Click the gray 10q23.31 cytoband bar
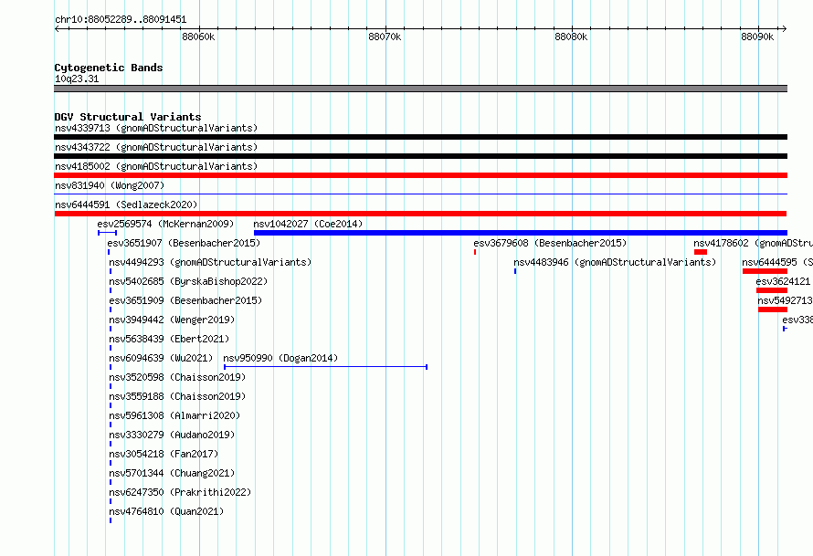 [x=420, y=89]
